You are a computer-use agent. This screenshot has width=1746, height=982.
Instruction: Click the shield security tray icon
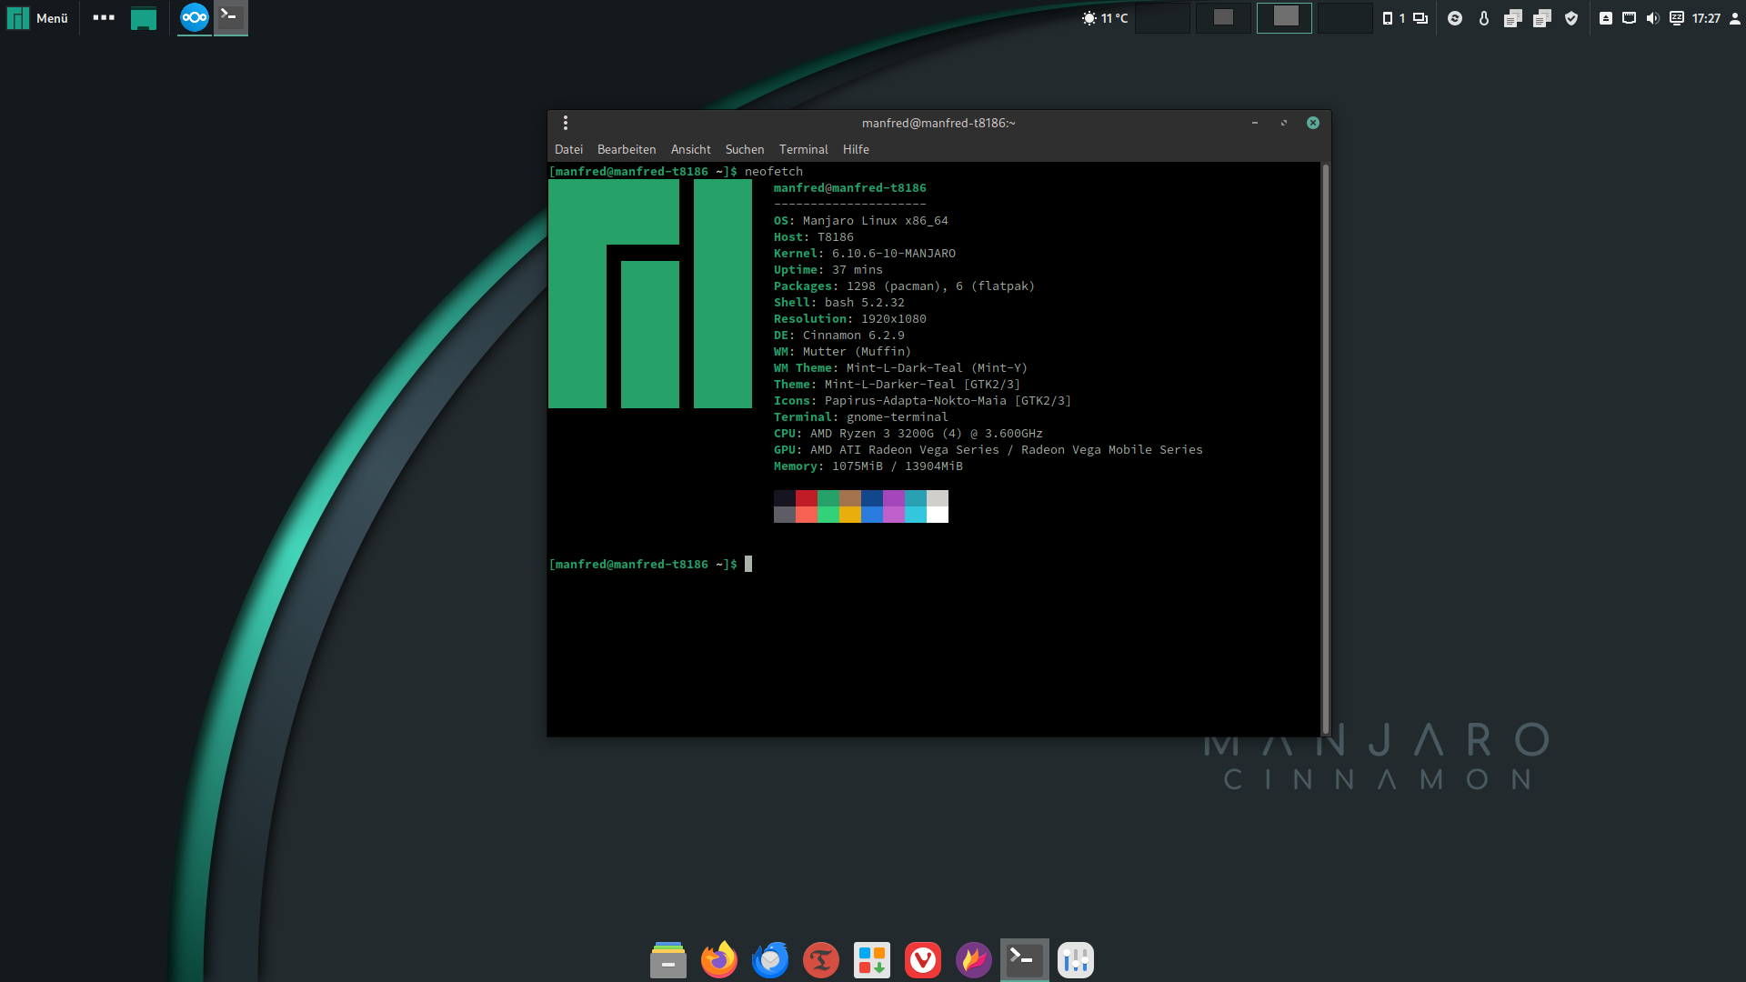click(x=1571, y=18)
